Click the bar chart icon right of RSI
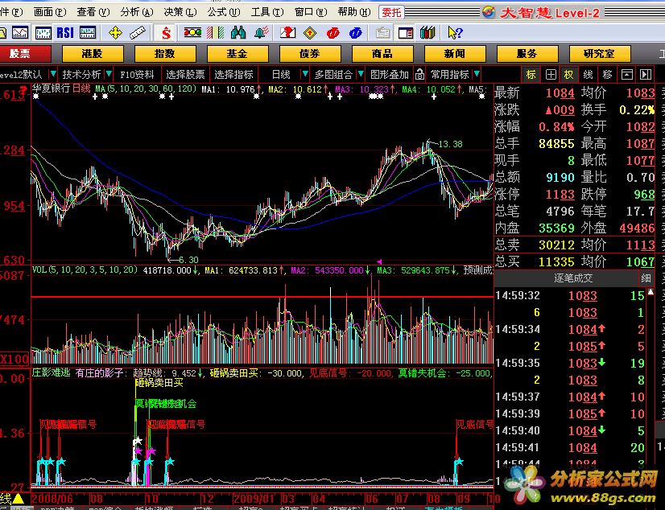 tap(88, 33)
